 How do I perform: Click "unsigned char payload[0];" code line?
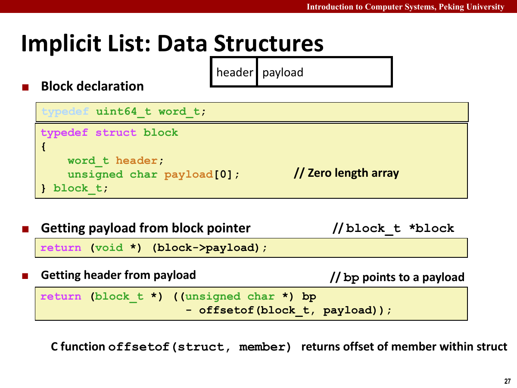pos(153,175)
